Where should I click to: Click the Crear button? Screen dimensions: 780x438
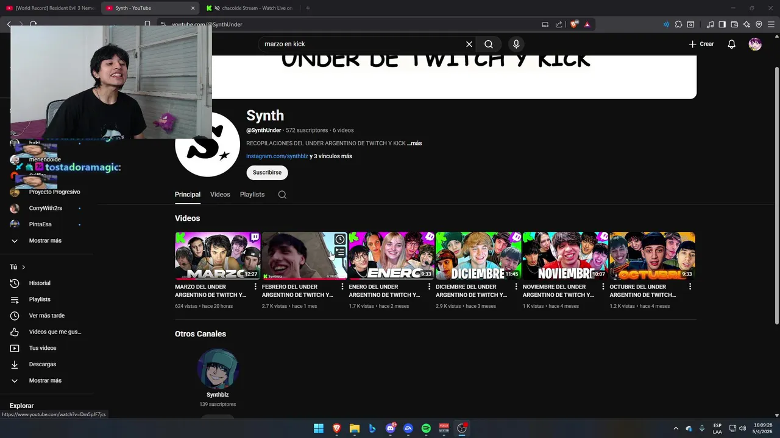click(x=701, y=44)
